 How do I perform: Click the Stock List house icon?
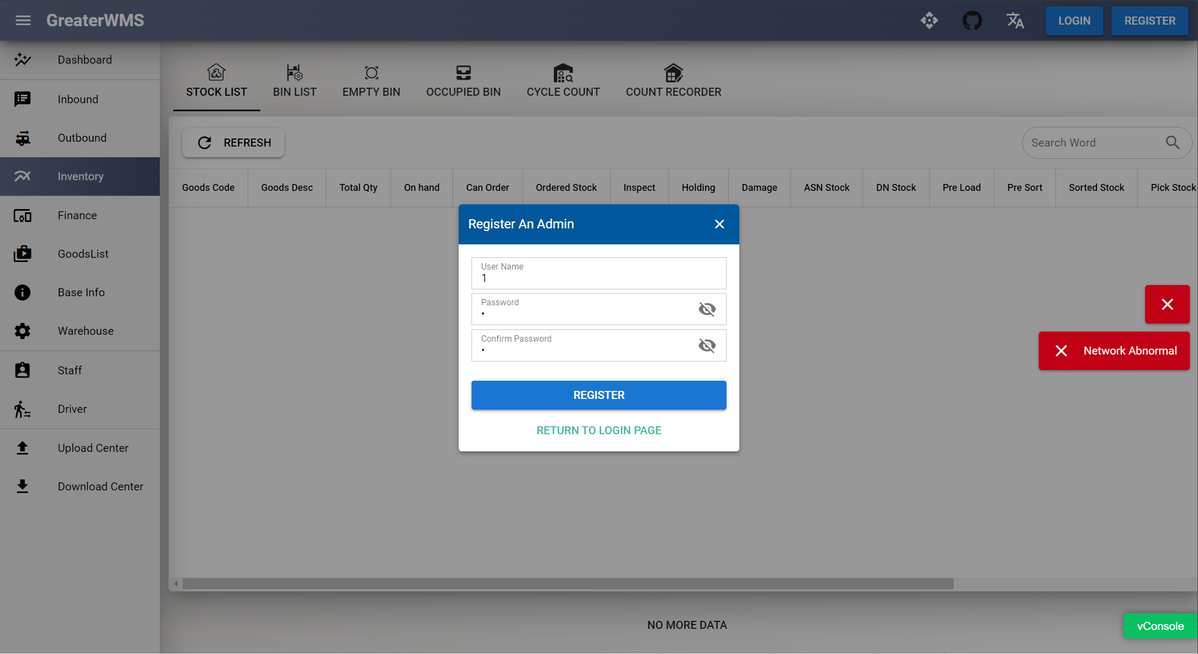tap(217, 72)
